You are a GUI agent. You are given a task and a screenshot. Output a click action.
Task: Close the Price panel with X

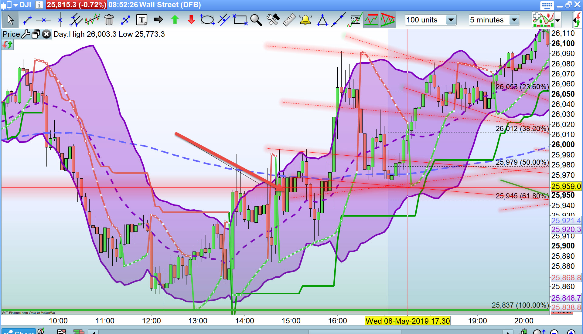(46, 34)
